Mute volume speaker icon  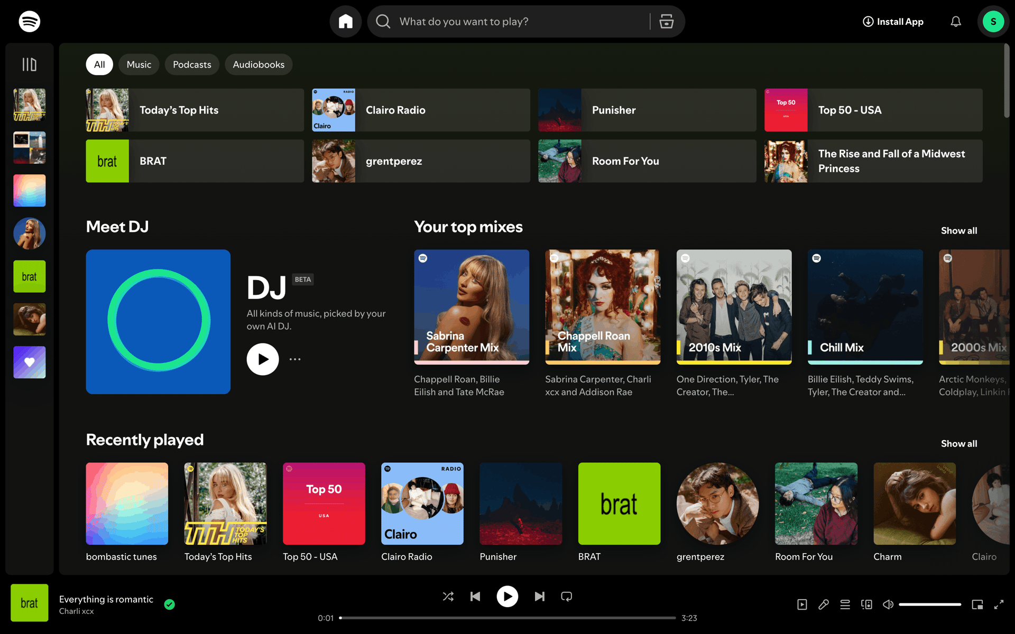[888, 604]
